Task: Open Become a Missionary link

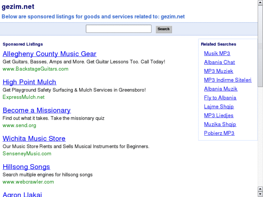Action: [37, 110]
